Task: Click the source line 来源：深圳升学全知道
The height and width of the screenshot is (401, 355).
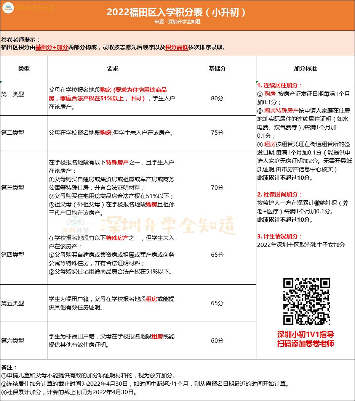Action: point(177,22)
